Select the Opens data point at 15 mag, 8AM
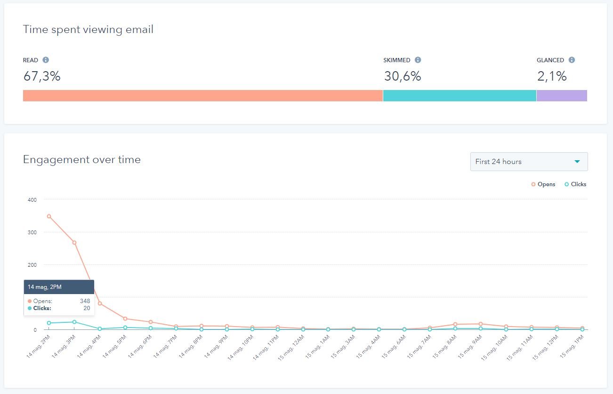 coord(455,324)
